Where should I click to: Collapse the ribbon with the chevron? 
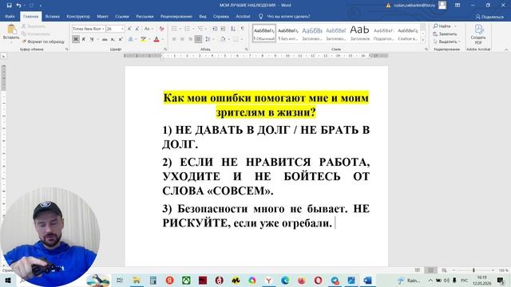click(506, 49)
